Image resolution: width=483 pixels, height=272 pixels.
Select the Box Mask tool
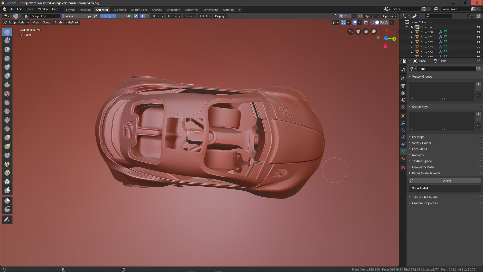click(7, 201)
